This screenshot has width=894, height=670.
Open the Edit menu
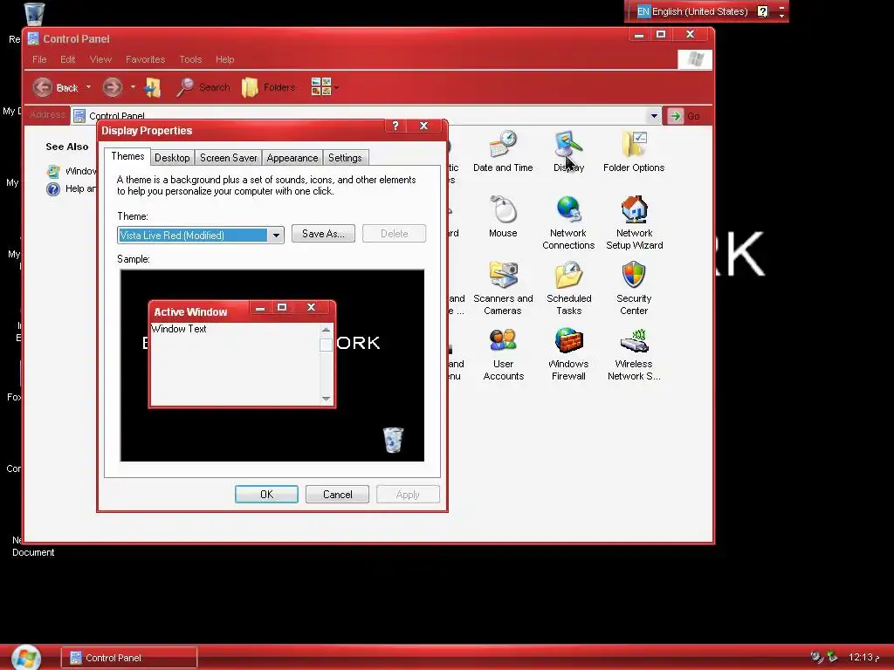(68, 59)
